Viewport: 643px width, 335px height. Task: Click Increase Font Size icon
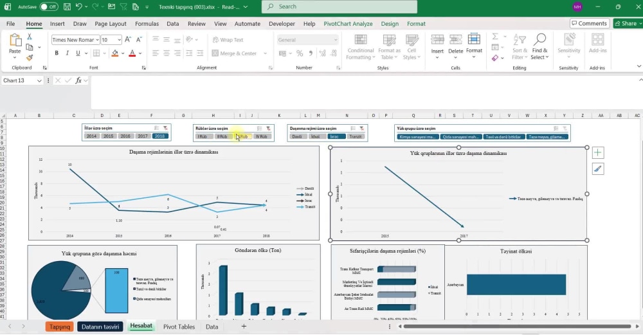pyautogui.click(x=128, y=40)
